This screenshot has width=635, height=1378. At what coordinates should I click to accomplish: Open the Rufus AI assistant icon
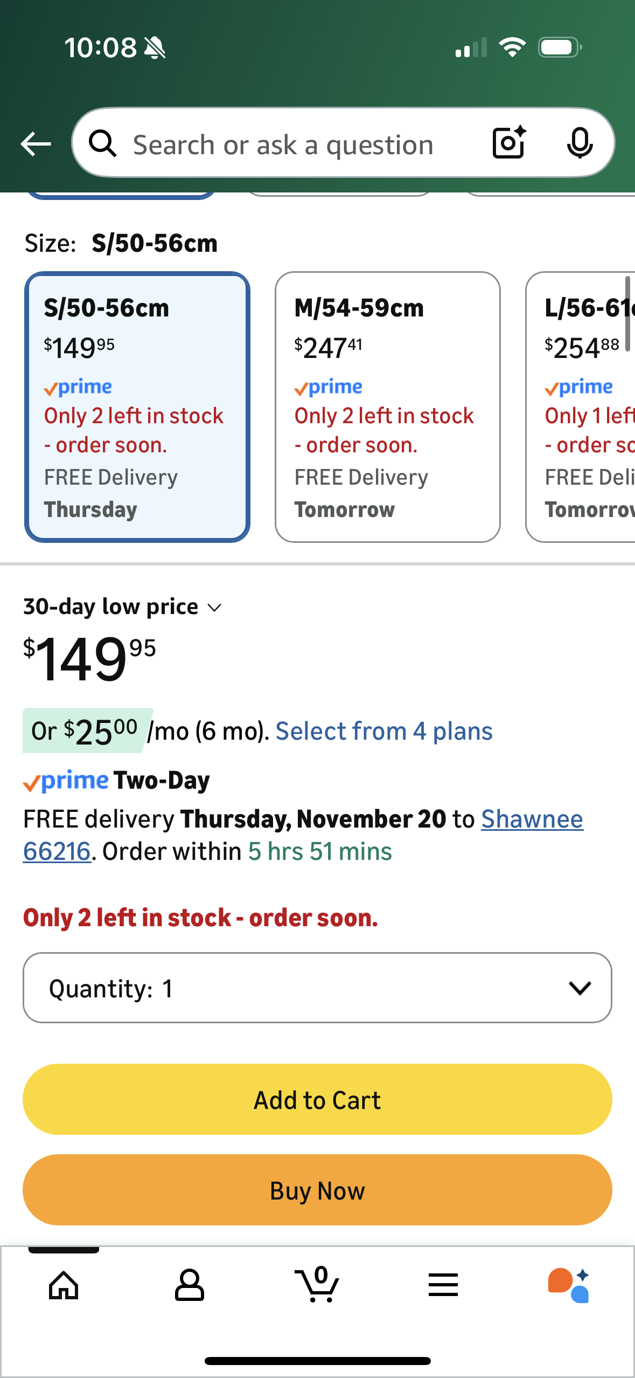click(x=569, y=1285)
